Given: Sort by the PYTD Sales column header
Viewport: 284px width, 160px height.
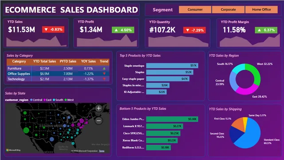Looking at the screenshot, I should [68, 61].
